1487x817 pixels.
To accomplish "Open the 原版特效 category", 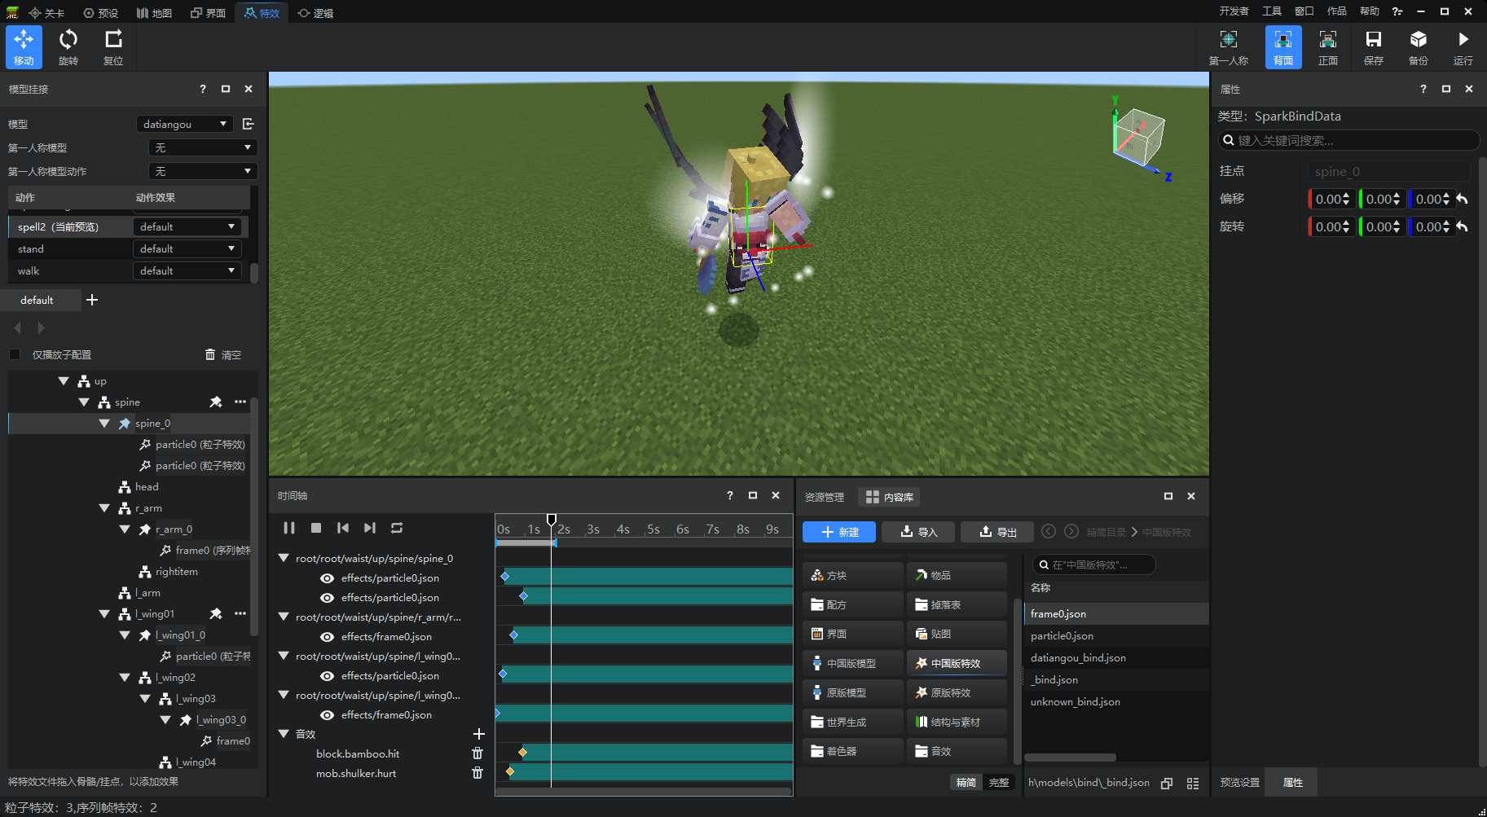I will [x=957, y=692].
